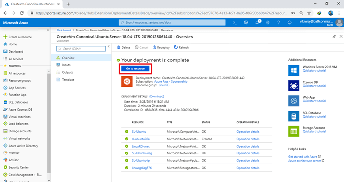Open SL-Ubuntu-nsg resource link
Screen dimensions: 344x182
142,153
